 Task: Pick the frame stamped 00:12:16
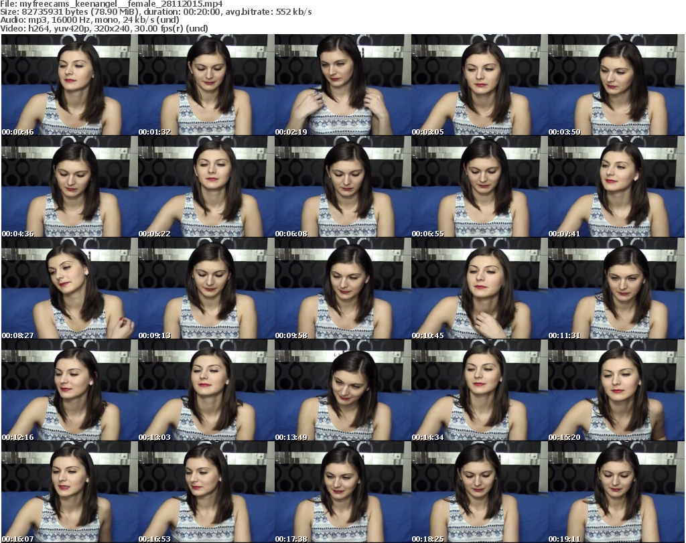70,390
